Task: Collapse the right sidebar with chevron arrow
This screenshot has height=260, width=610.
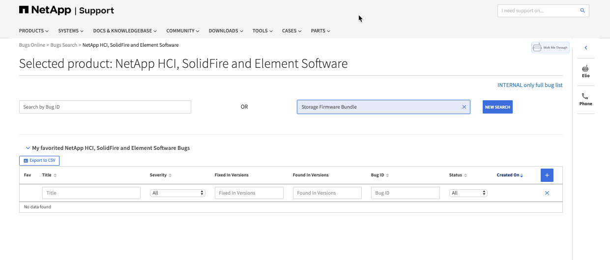Action: 586,48
